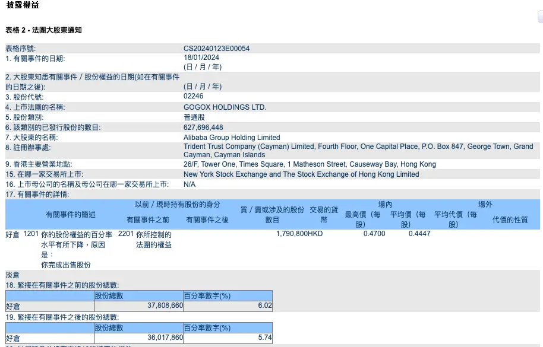Click the 有關事件的簡述 column header
The width and height of the screenshot is (543, 347).
(70, 215)
